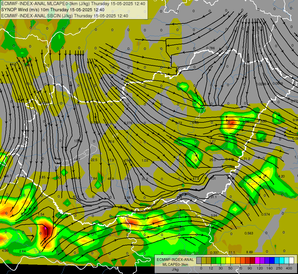Click the 7.84 value on the map
Viewport: 298px width, 274px height.
(x=94, y=178)
